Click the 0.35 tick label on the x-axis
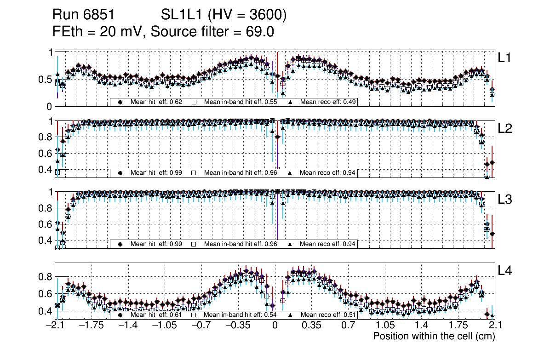The width and height of the screenshot is (550, 355). click(311, 326)
